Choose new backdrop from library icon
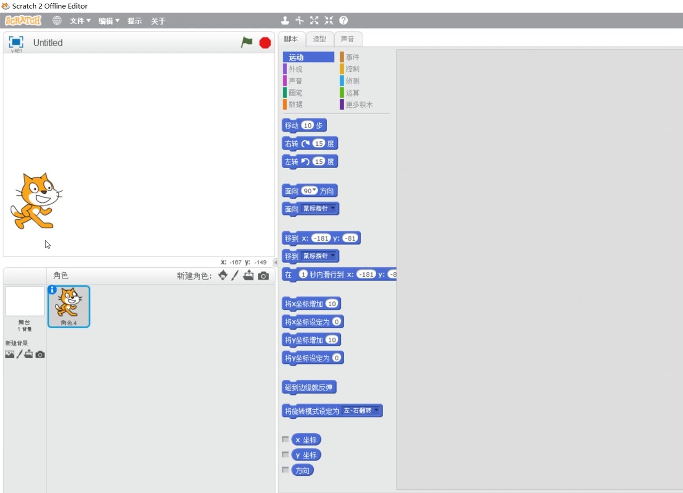 click(x=10, y=354)
